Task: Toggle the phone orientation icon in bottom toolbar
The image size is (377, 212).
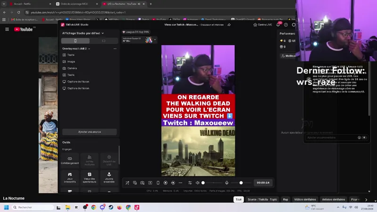Action: coord(158,183)
